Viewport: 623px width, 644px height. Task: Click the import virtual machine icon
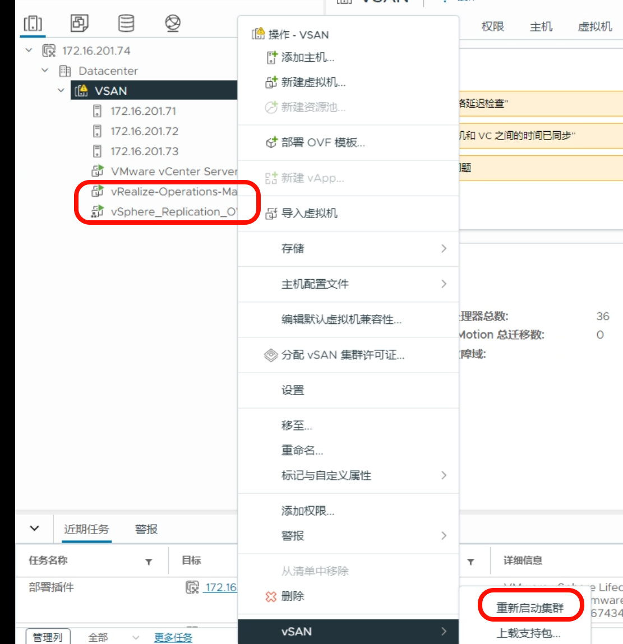[271, 214]
